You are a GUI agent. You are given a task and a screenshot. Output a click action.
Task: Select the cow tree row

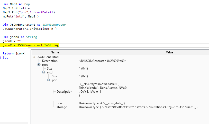[x=59, y=103]
